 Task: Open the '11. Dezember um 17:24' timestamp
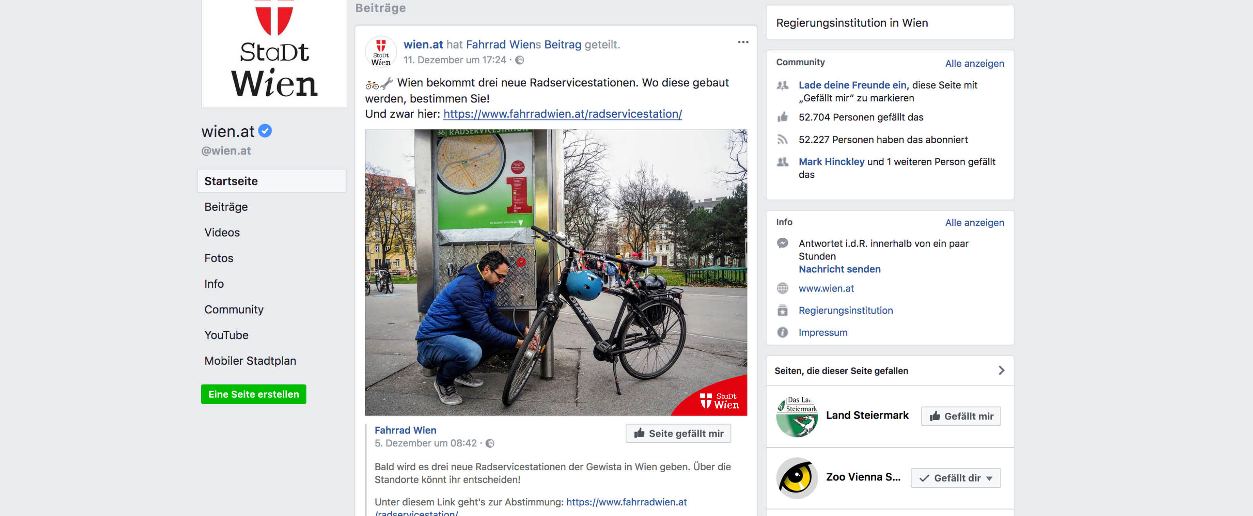(x=454, y=60)
